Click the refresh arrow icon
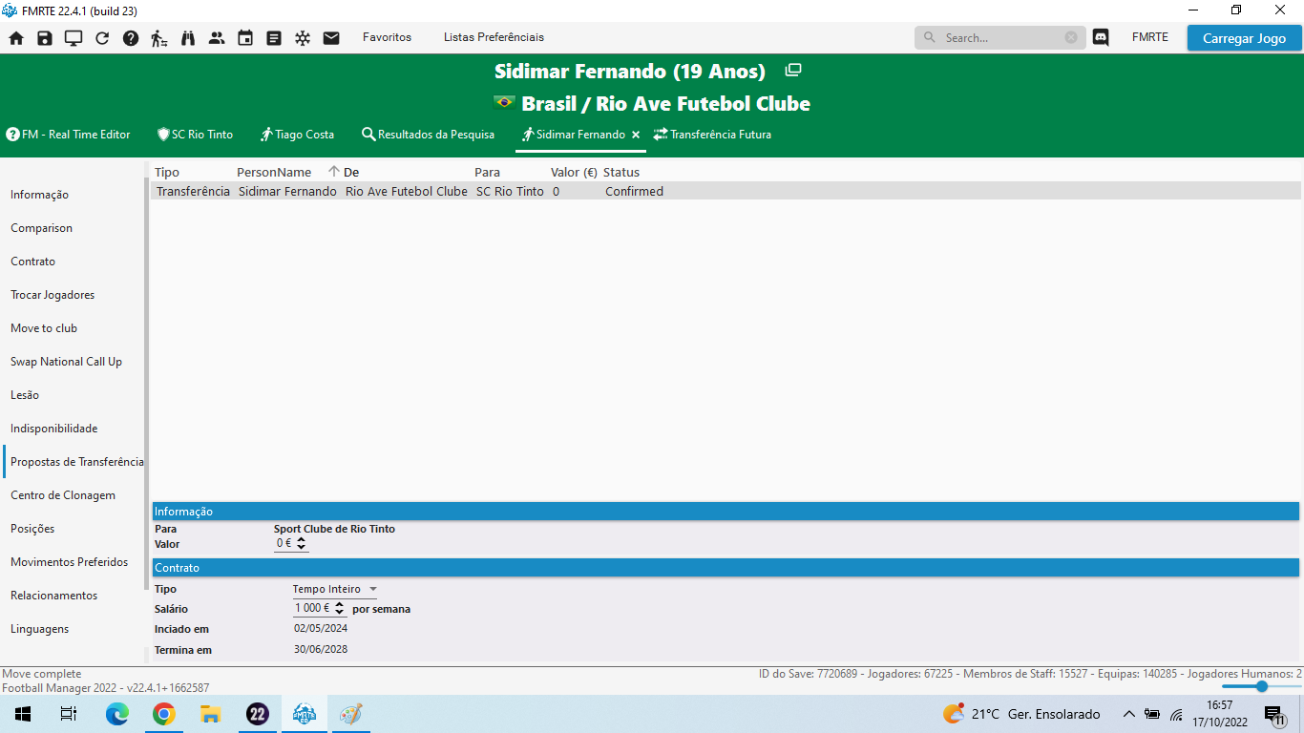The image size is (1304, 733). (102, 38)
